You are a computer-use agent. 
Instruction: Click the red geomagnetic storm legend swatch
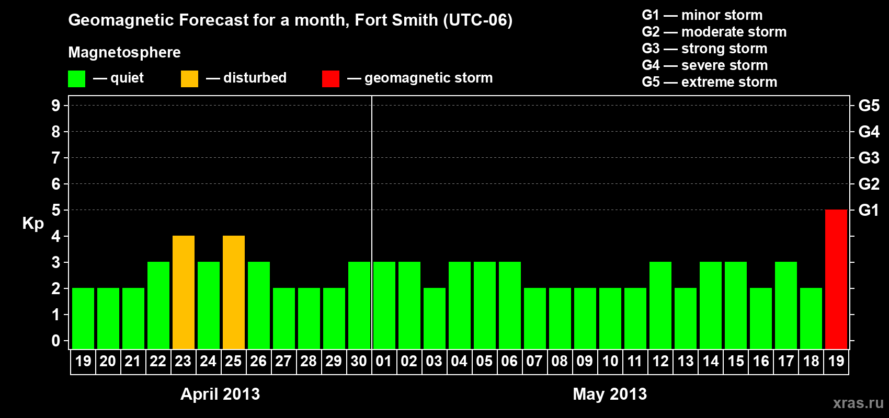click(x=330, y=79)
